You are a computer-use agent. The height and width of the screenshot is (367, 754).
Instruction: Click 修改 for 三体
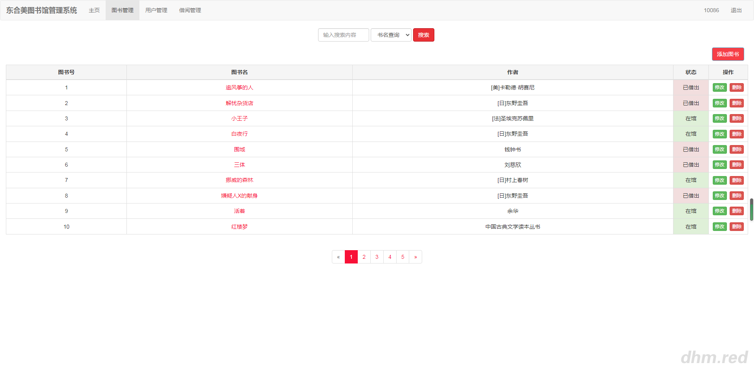pos(720,165)
